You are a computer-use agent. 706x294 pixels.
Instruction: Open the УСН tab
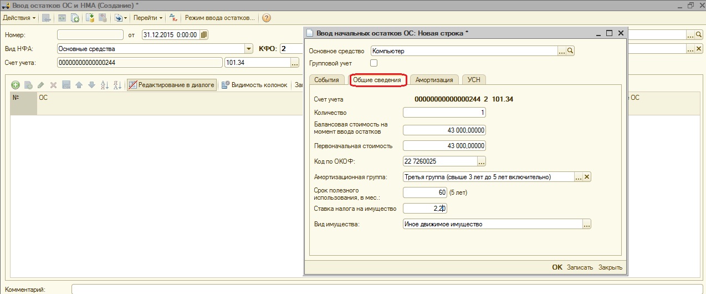point(474,80)
